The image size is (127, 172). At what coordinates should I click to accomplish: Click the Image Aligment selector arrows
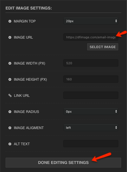(116, 128)
